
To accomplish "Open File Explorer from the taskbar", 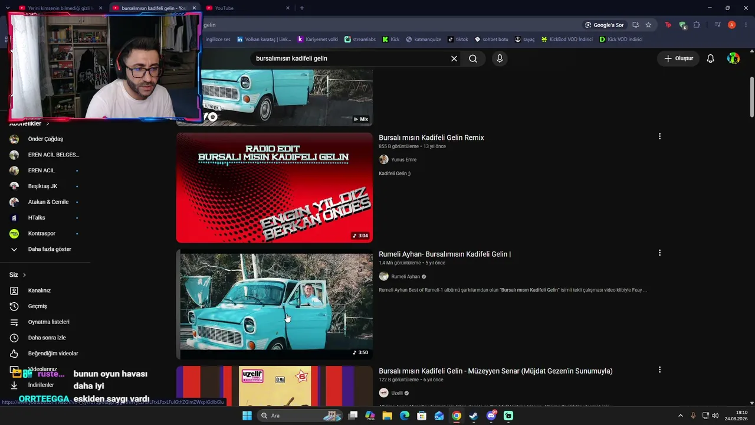I will (x=387, y=416).
